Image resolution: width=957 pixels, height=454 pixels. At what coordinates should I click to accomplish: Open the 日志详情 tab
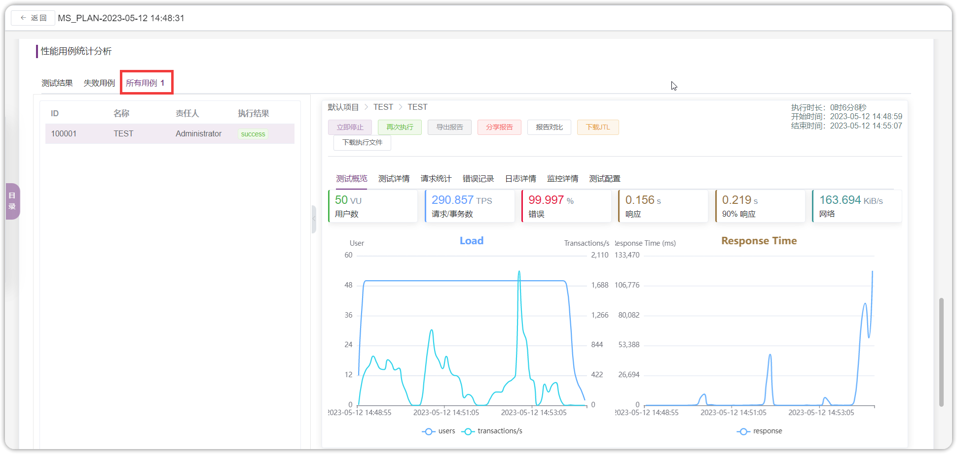click(x=520, y=178)
